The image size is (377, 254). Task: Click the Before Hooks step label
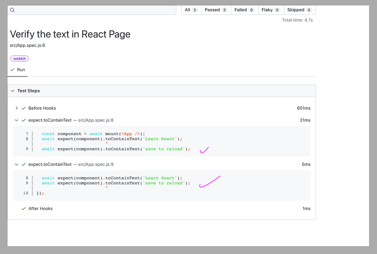[42, 108]
